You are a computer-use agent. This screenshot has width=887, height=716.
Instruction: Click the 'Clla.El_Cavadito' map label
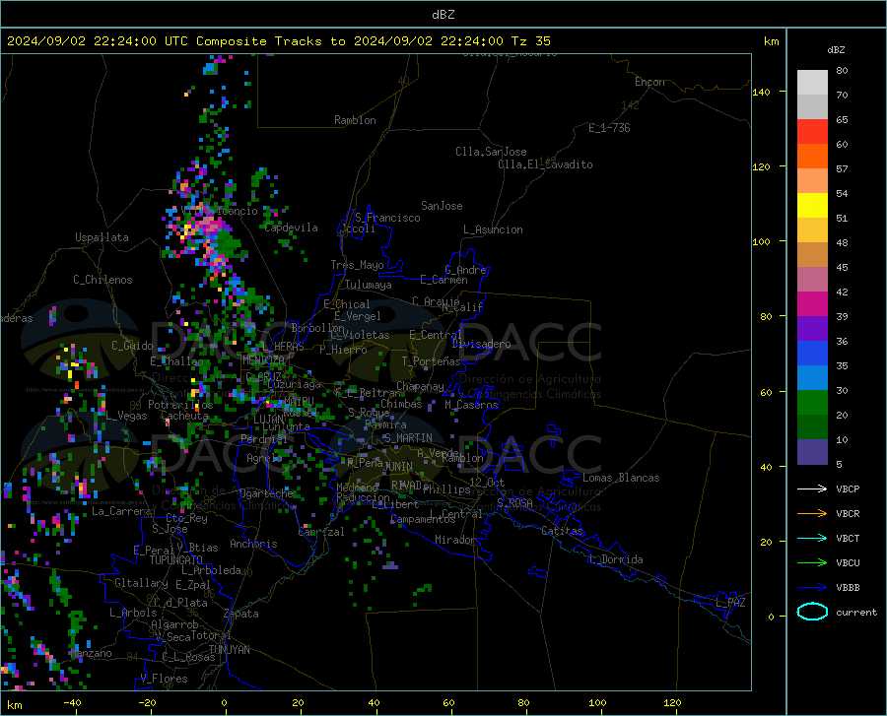545,164
